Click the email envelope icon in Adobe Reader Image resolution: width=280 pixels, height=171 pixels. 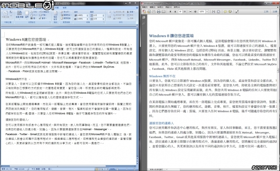163,12
